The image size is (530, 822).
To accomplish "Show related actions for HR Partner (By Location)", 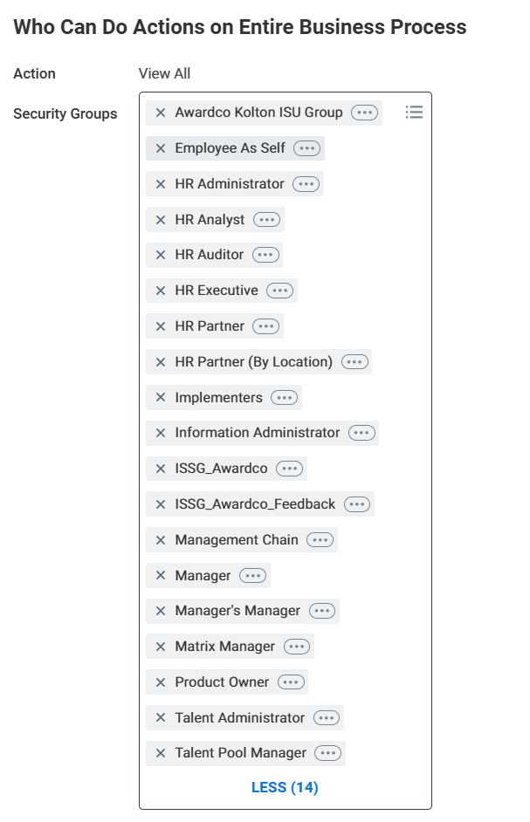I will [x=354, y=362].
